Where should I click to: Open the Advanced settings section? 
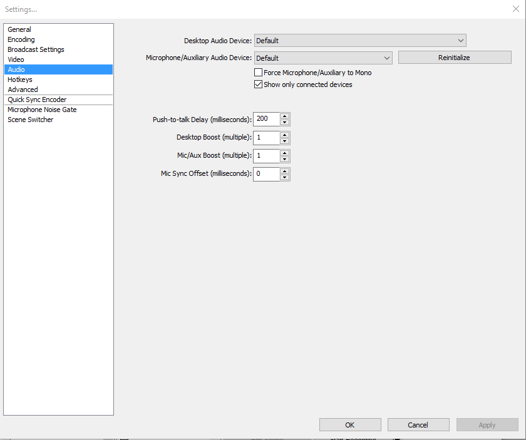click(x=58, y=90)
